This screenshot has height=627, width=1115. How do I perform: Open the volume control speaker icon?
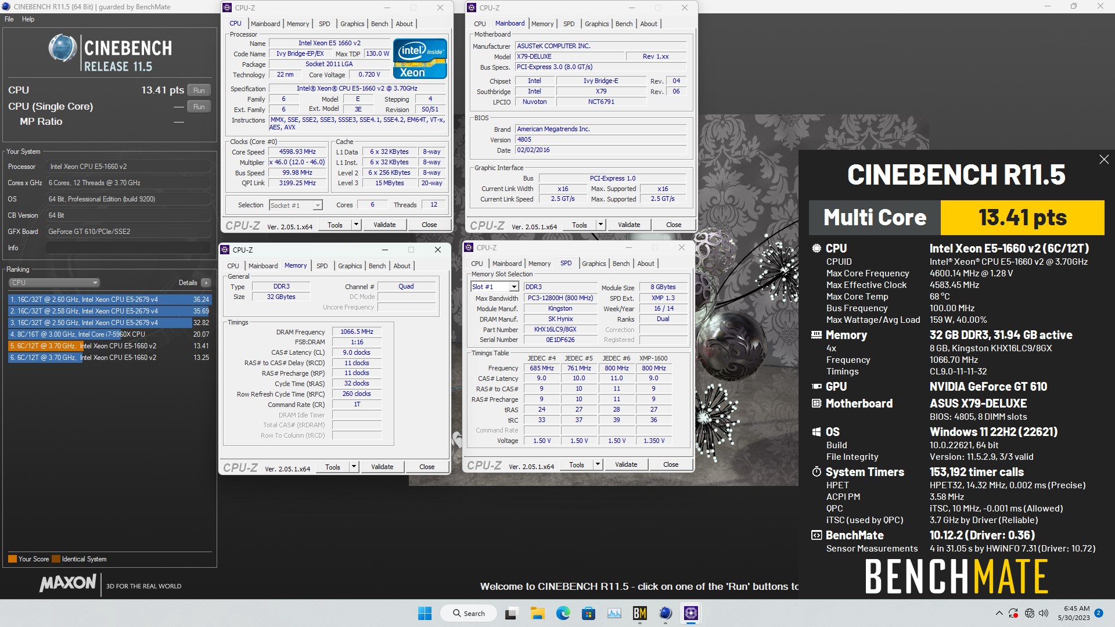click(1044, 613)
